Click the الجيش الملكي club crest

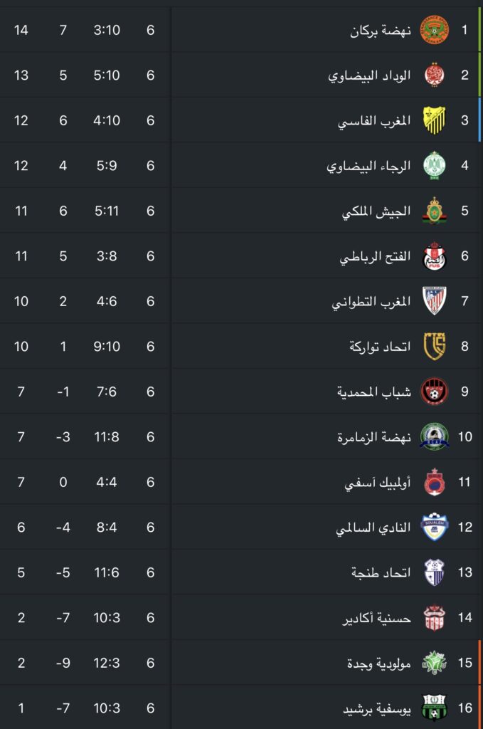tap(434, 211)
